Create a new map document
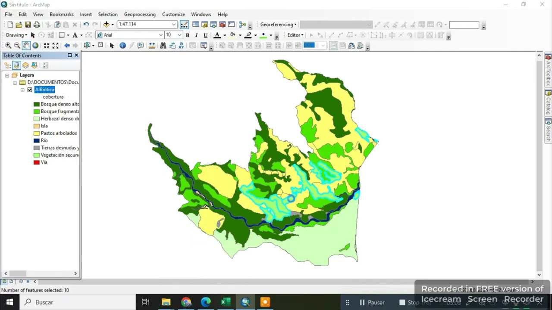Screen dimensions: 552x310 (x=10, y=25)
